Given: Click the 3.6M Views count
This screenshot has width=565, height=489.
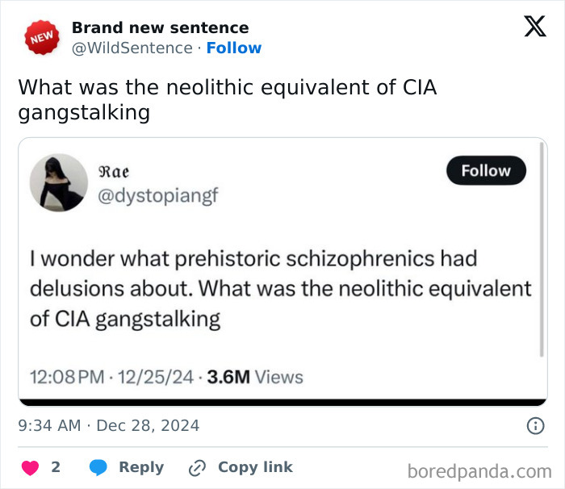Looking at the screenshot, I should pyautogui.click(x=255, y=377).
